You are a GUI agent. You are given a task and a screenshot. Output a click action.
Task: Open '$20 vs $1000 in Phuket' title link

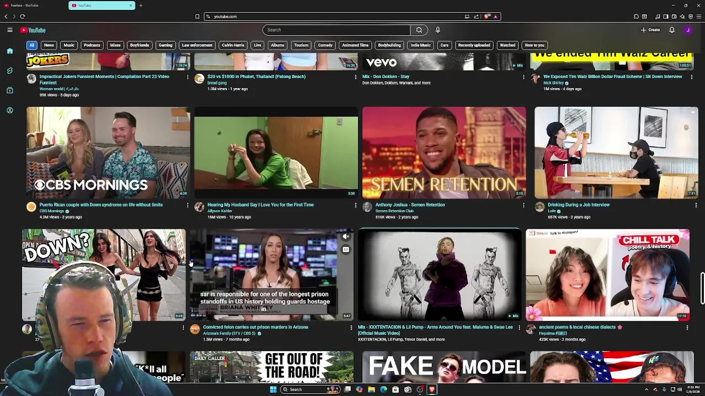[x=257, y=76]
